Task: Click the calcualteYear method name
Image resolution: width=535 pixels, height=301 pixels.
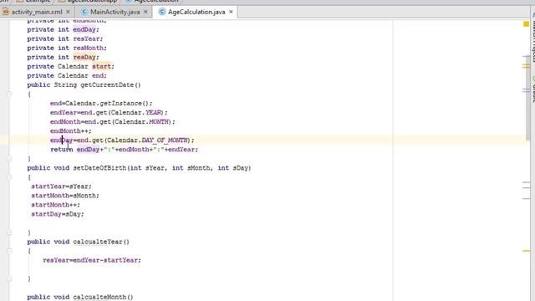Action: tap(98, 242)
